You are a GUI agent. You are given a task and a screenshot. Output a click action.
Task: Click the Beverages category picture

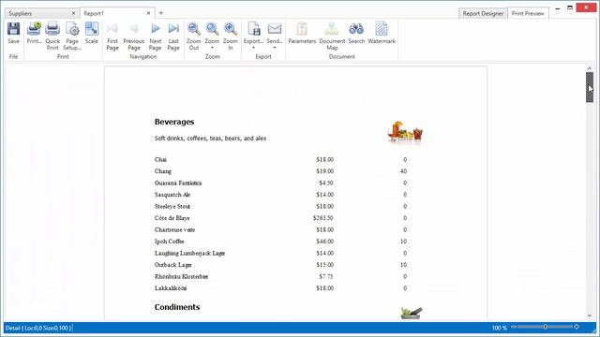pos(405,132)
